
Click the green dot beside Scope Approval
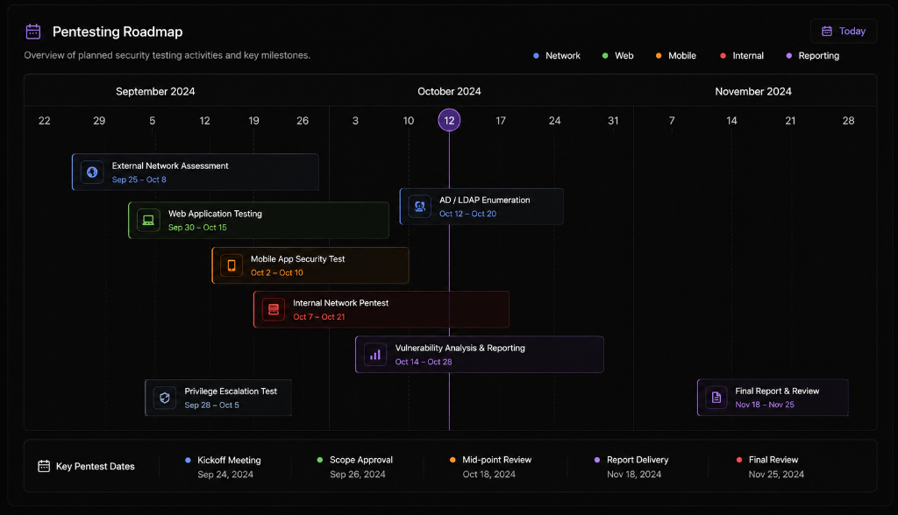(x=319, y=460)
